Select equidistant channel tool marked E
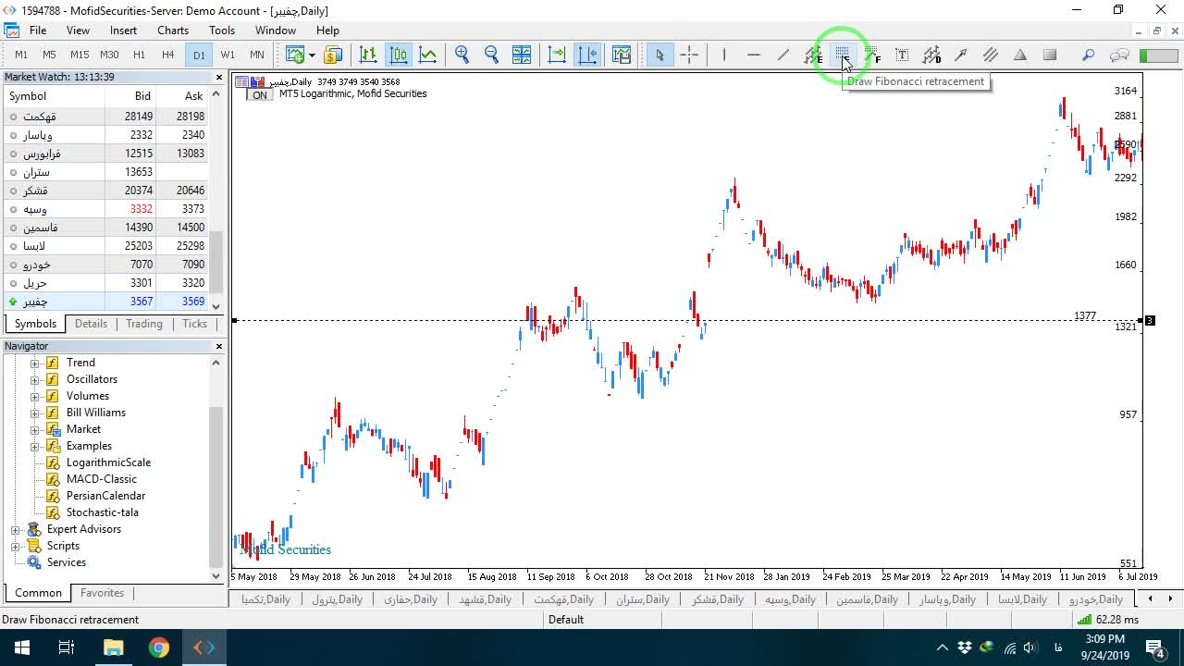1184x666 pixels. (813, 55)
